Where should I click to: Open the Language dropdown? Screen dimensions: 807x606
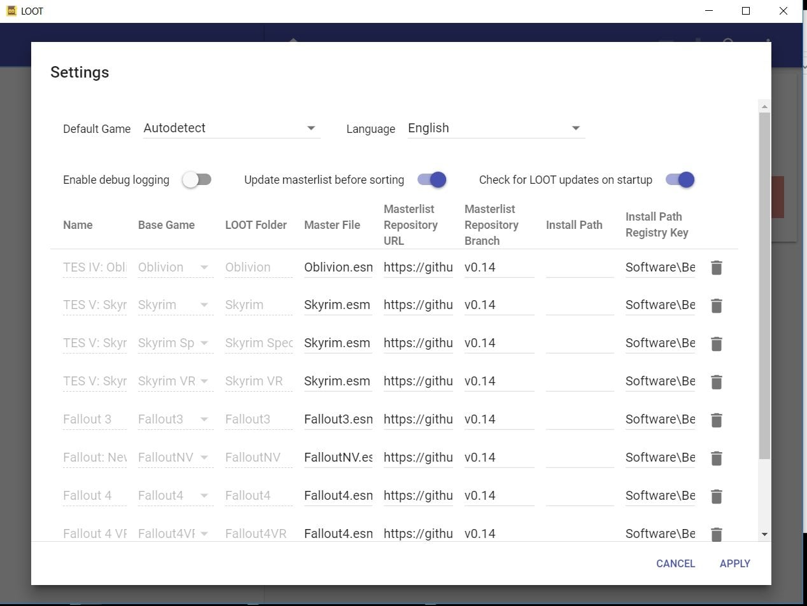click(496, 128)
